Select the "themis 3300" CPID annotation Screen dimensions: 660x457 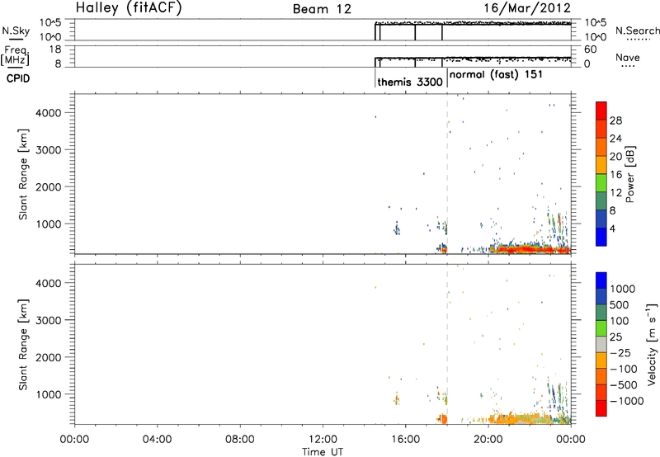pyautogui.click(x=409, y=82)
